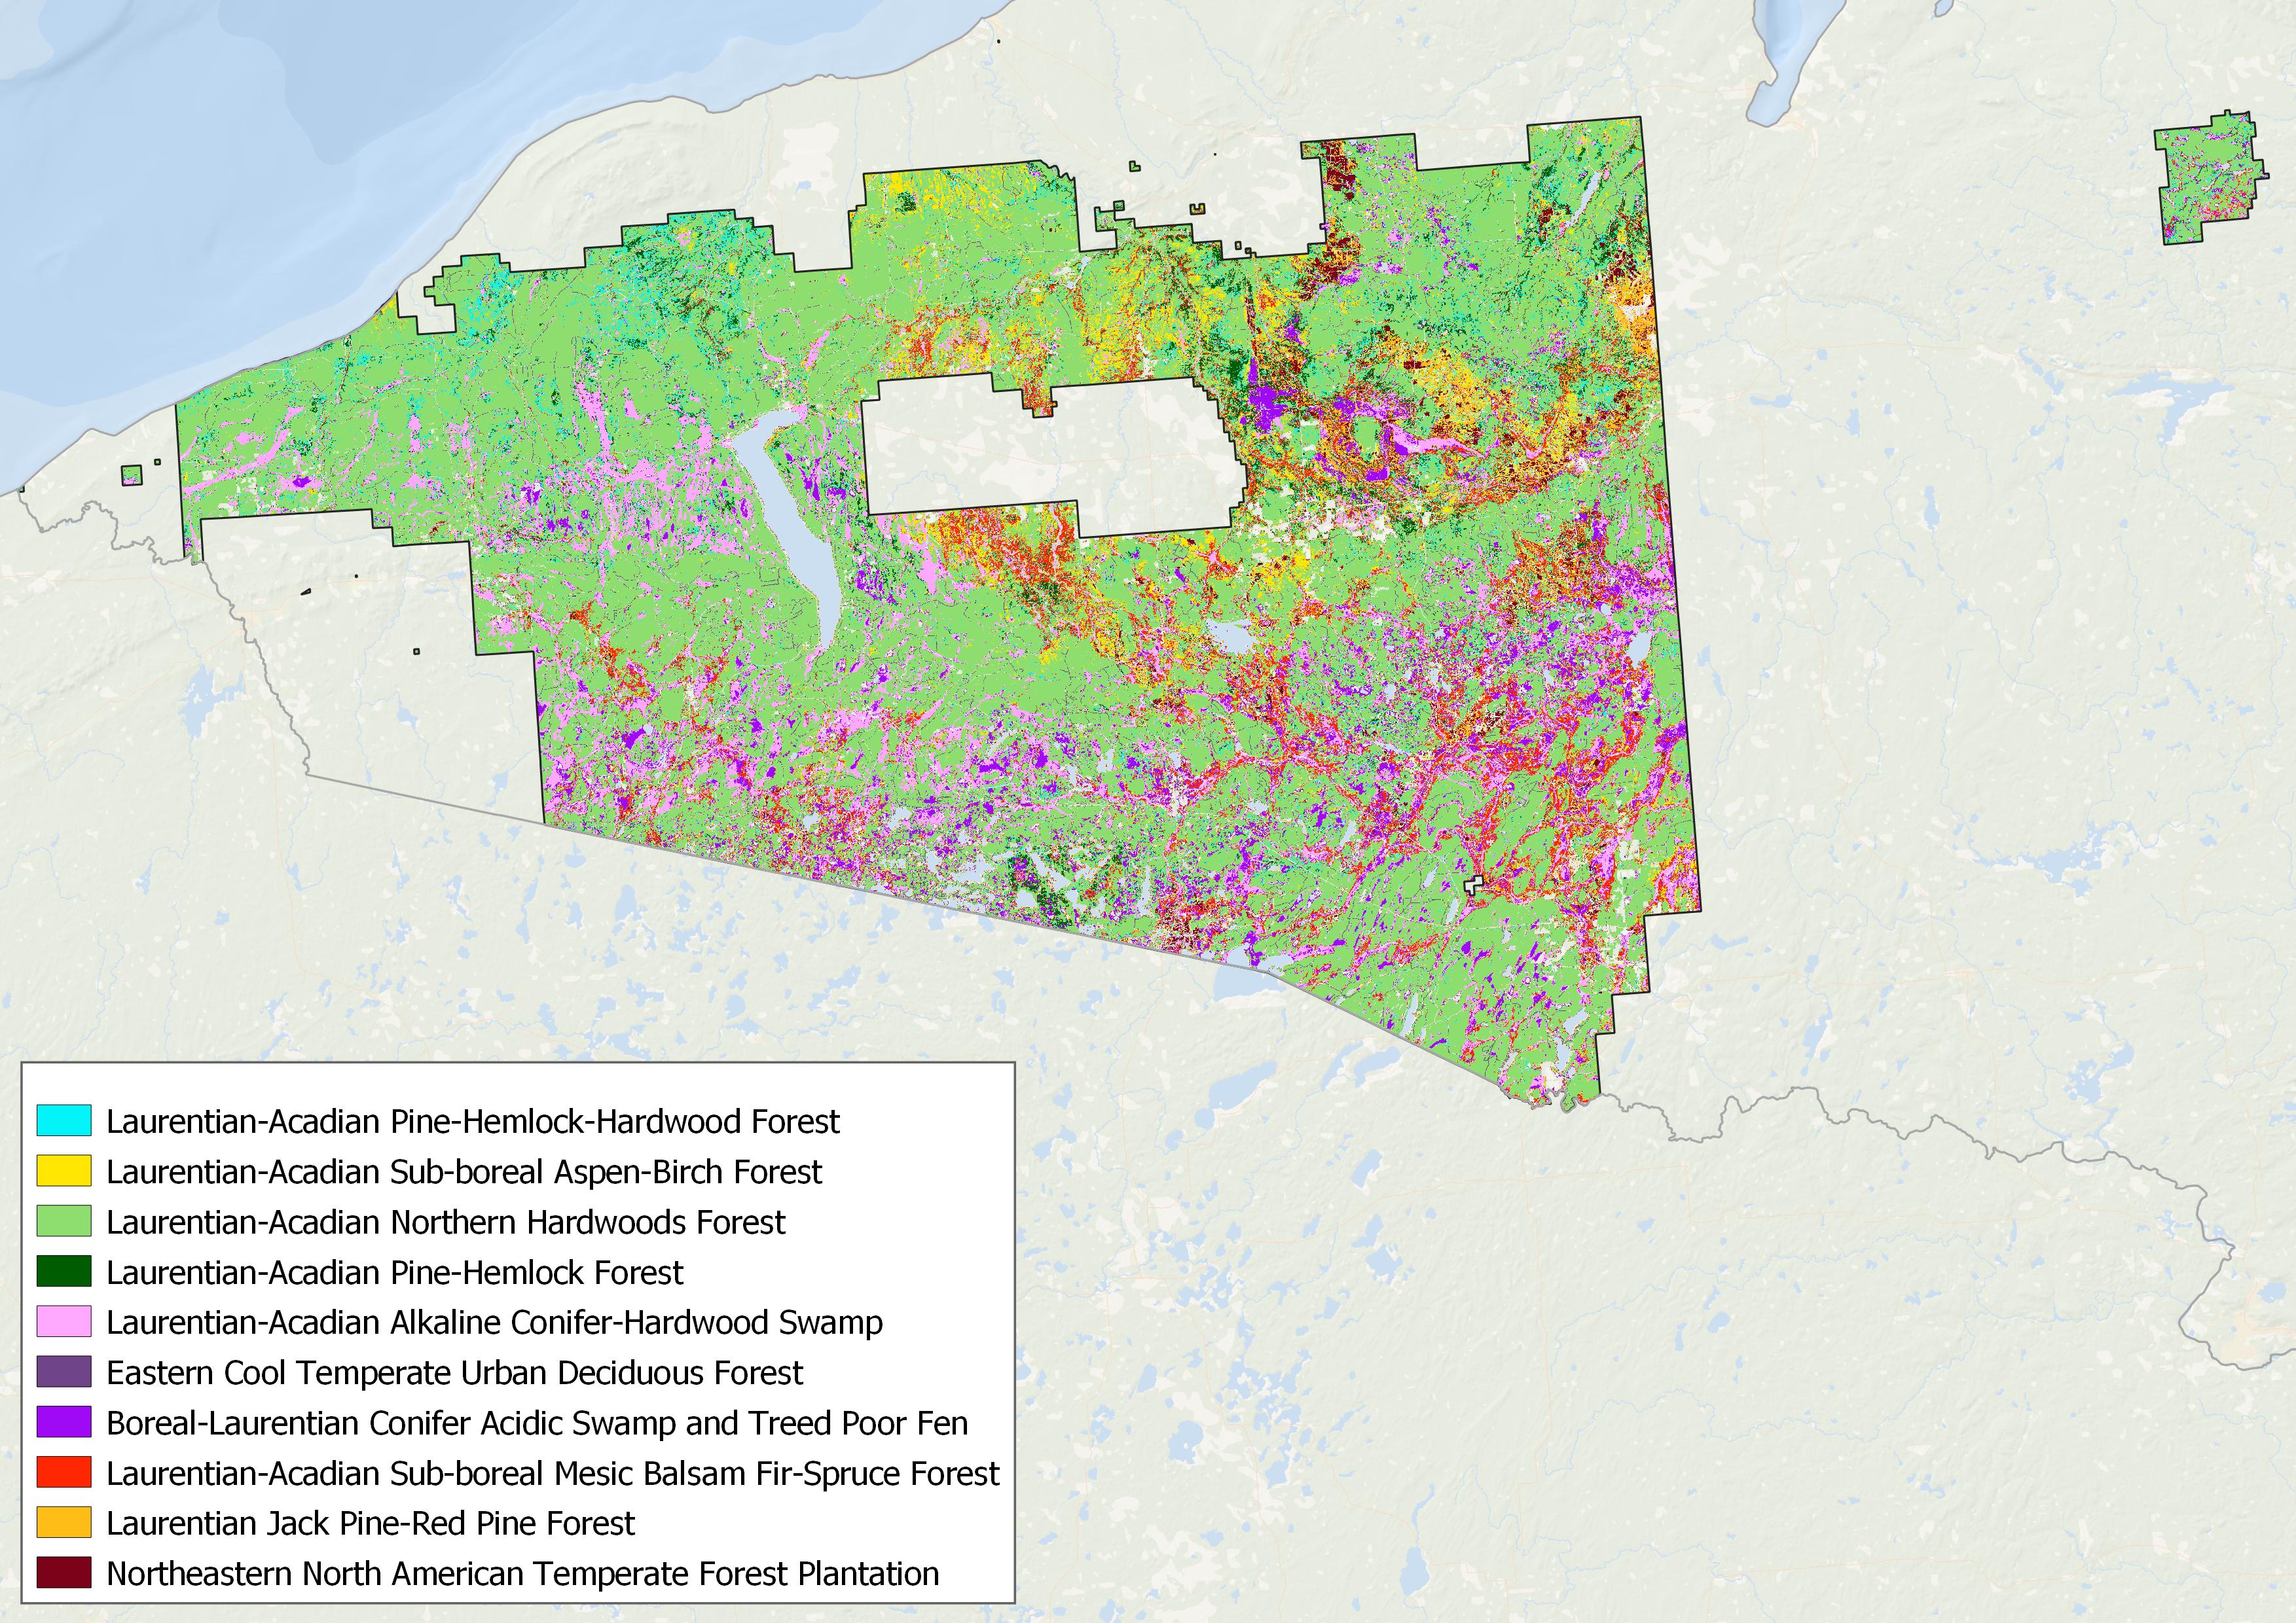Click the maroon Temperate Forest Plantation swatch
The height and width of the screenshot is (1623, 2296).
tap(64, 1572)
